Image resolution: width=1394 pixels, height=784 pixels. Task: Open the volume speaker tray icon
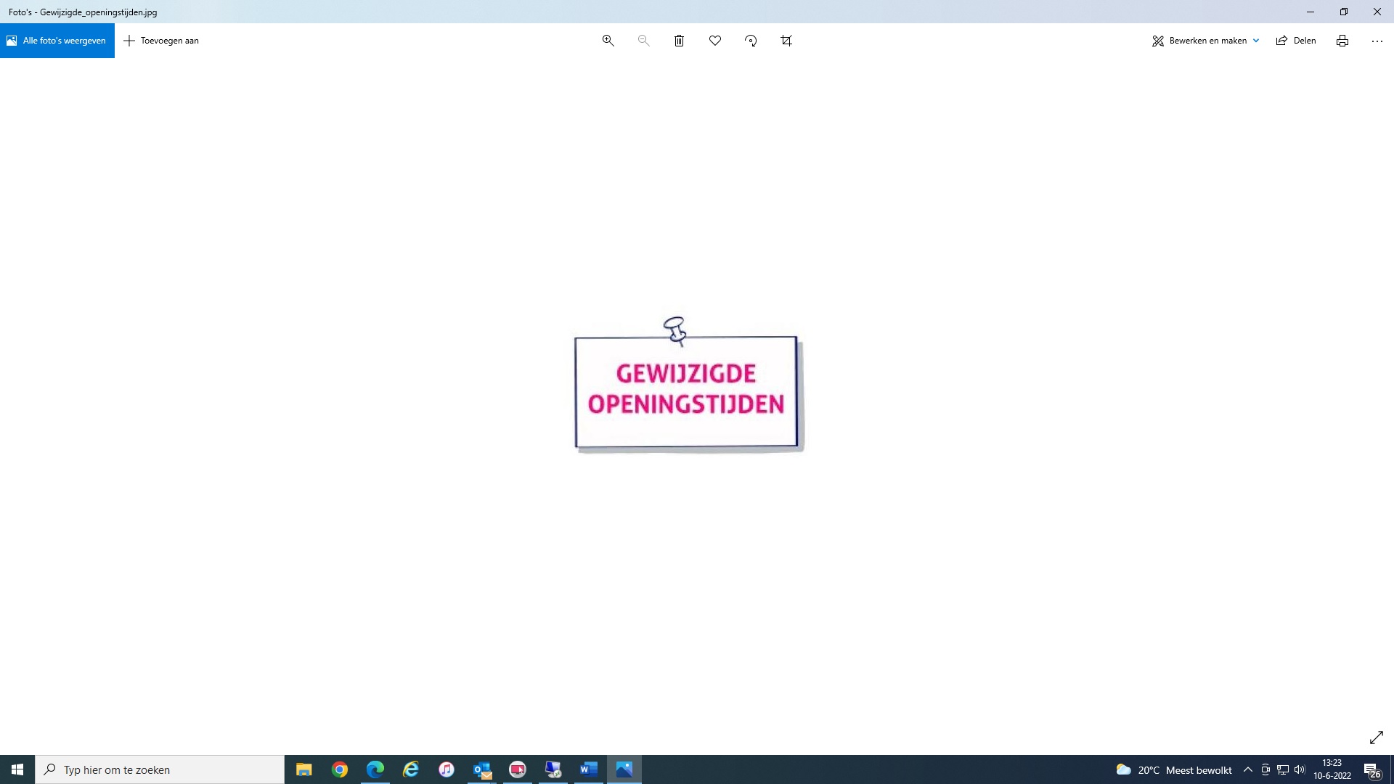tap(1300, 769)
